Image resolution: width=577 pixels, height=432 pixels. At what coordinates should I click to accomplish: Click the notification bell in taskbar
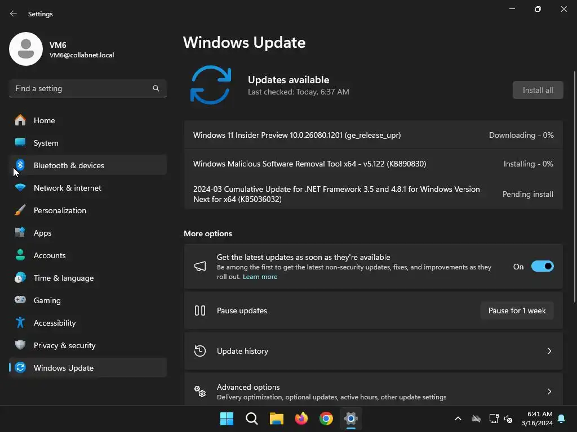click(x=562, y=418)
